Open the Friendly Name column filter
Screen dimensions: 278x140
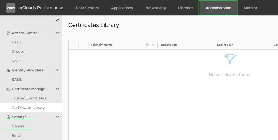(x=153, y=45)
